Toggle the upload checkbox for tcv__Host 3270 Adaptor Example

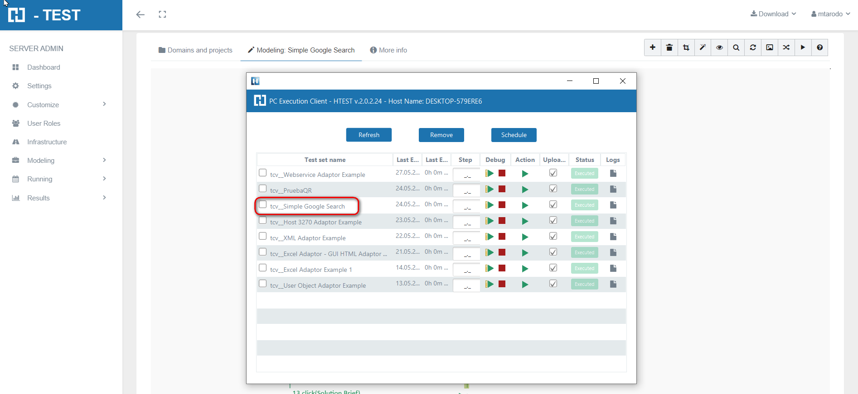click(553, 221)
